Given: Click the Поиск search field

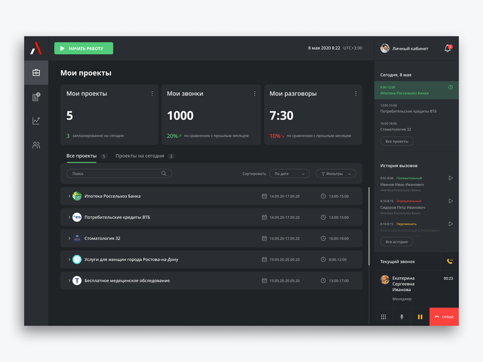Looking at the screenshot, I should [x=119, y=173].
